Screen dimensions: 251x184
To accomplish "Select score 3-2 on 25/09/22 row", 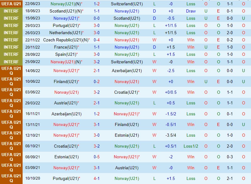I will [x=97, y=62].
